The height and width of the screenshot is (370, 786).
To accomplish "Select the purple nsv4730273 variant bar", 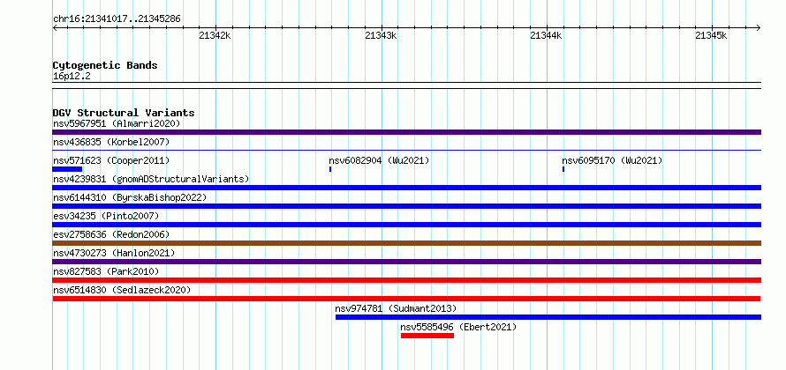I will 407,262.
